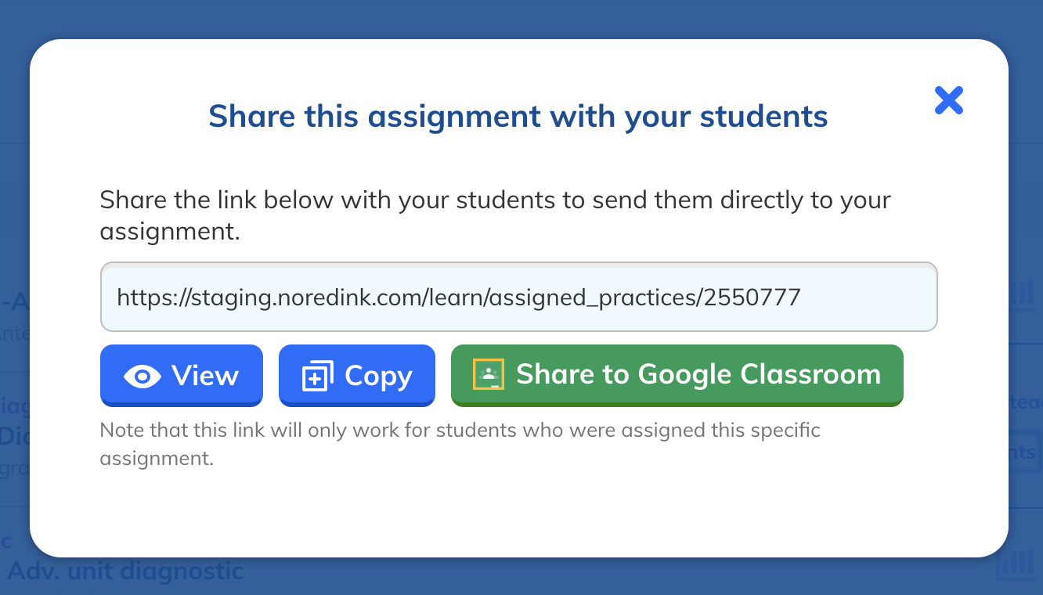Click the assignment ID number 2550777 in link
This screenshot has height=595, width=1043.
752,297
